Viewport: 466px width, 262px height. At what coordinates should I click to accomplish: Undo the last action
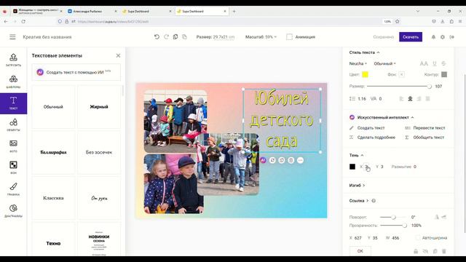pos(157,37)
